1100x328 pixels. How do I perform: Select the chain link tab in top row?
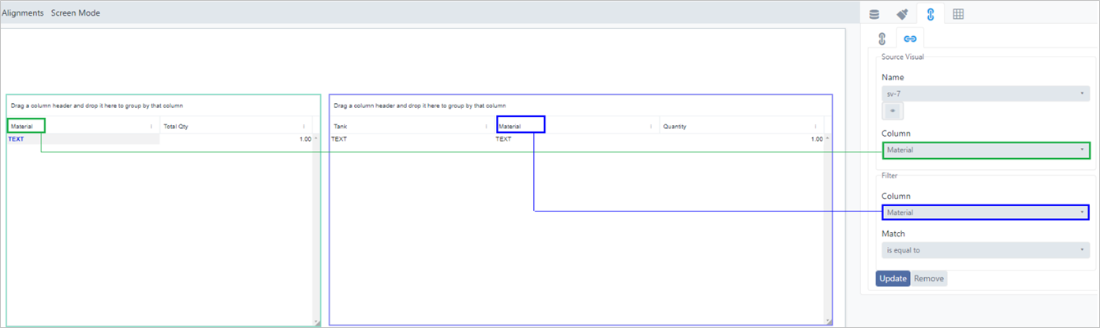coord(930,14)
